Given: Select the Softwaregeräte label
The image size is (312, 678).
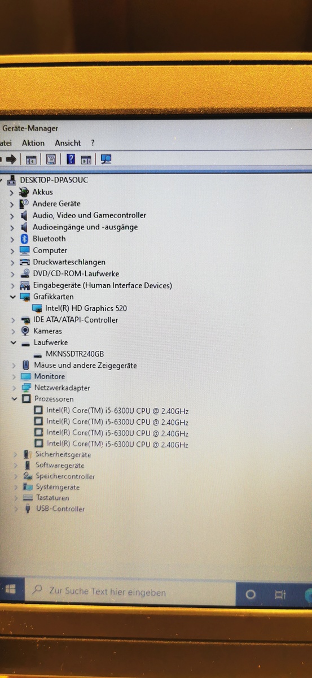Looking at the screenshot, I should point(60,466).
